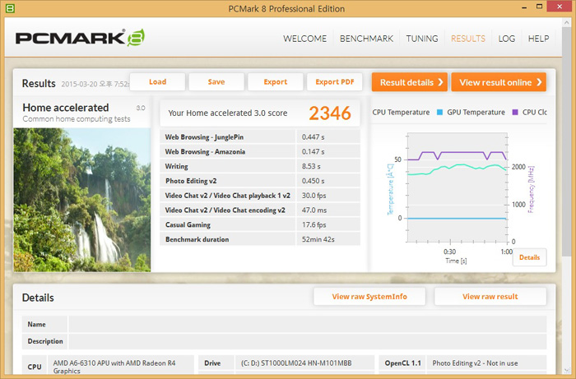Click Video Chat playback 1 v2 row

tap(260, 196)
